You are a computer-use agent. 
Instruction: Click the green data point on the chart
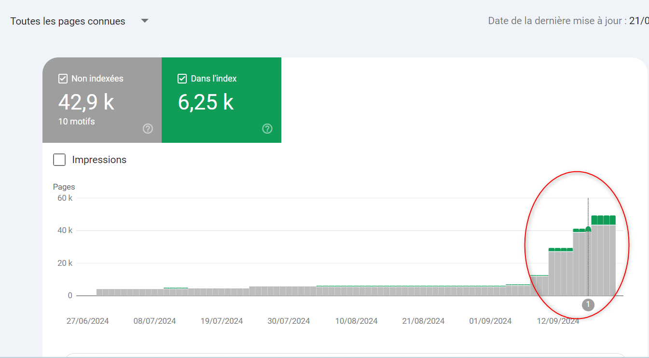tap(588, 229)
